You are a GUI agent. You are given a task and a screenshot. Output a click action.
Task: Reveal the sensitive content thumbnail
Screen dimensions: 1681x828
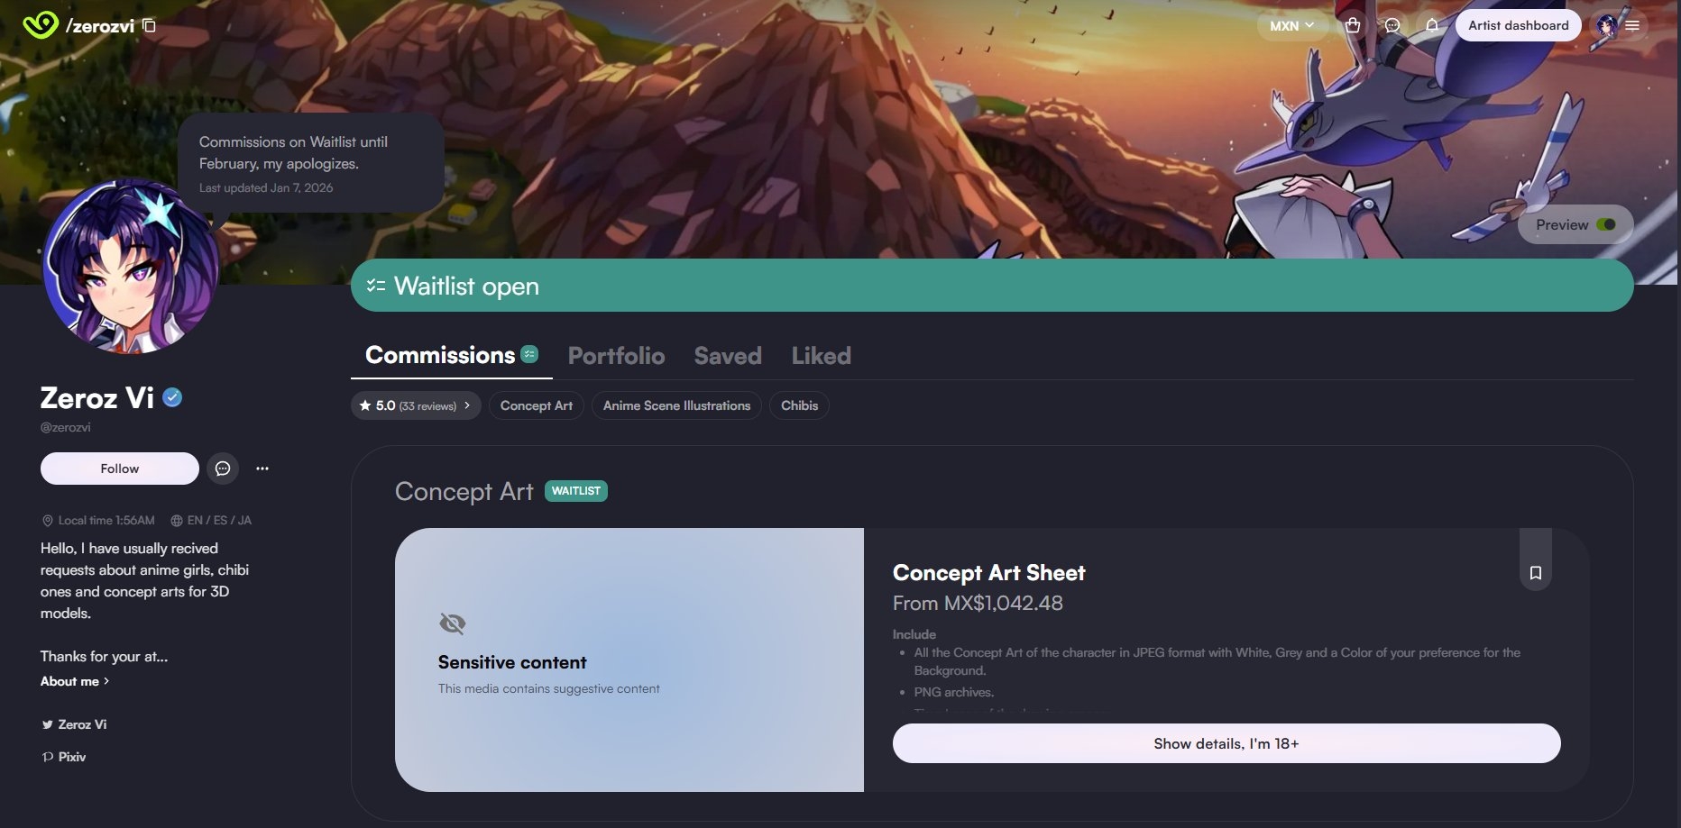629,660
